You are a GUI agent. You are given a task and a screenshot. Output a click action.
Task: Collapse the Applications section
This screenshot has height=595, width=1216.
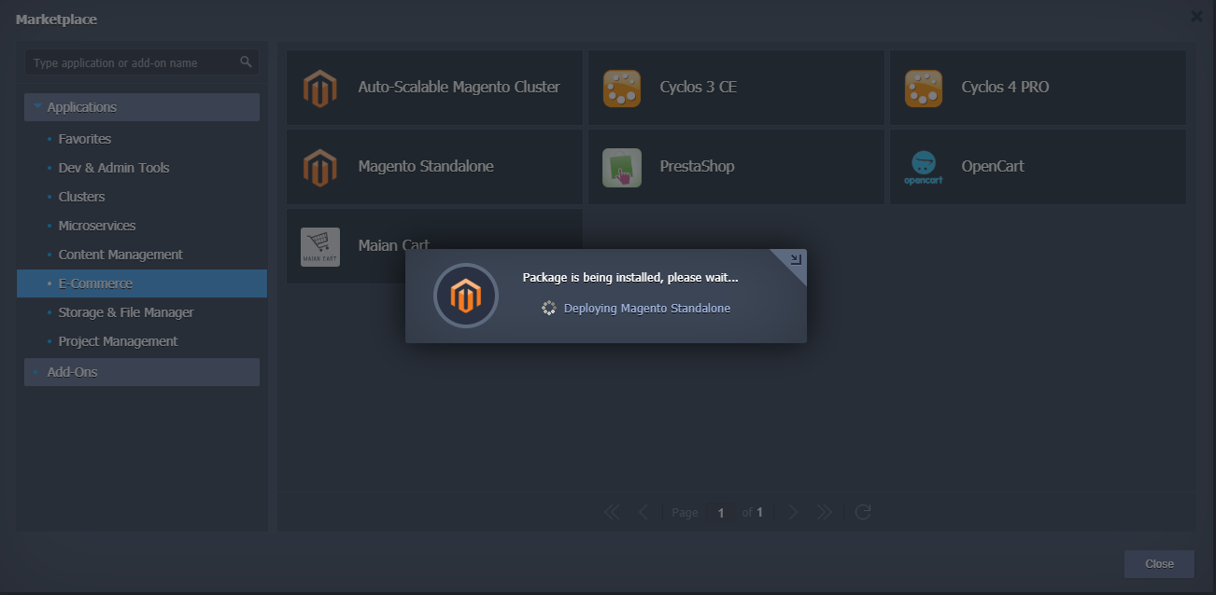click(x=37, y=107)
